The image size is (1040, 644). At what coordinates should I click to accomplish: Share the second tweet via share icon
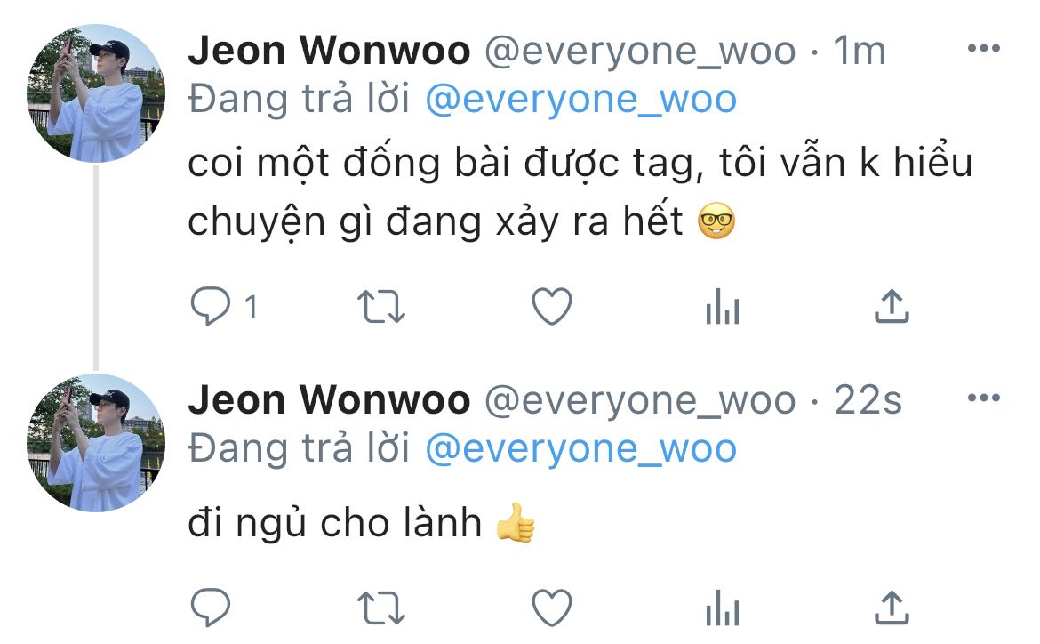coord(892,607)
